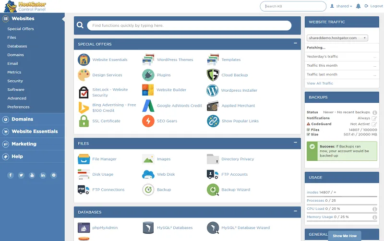This screenshot has height=241, width=384.
Task: Open the Backup Wizard icon
Action: pos(213,190)
